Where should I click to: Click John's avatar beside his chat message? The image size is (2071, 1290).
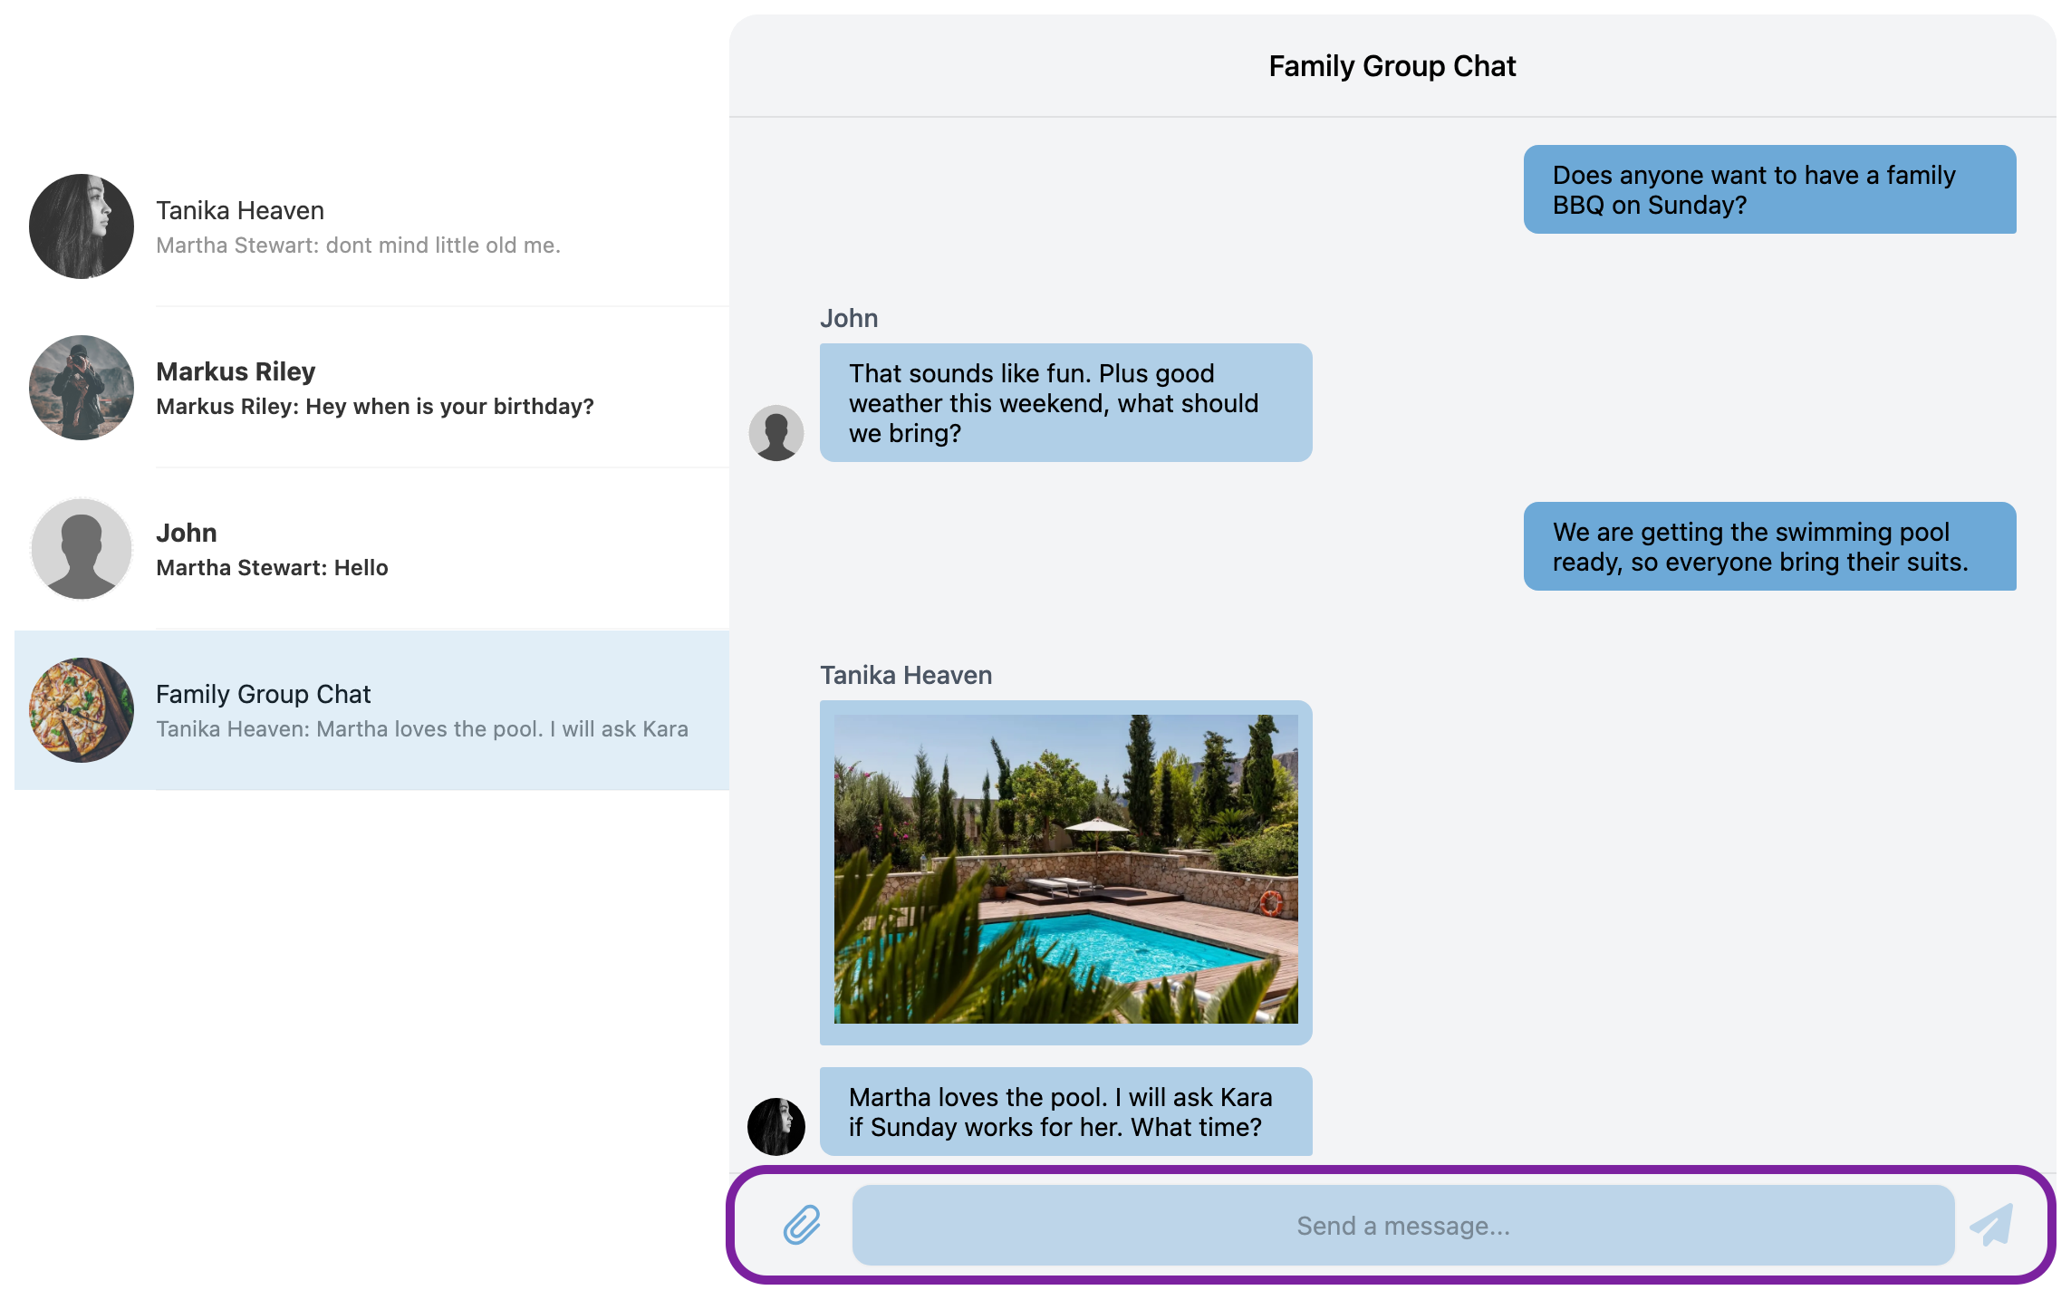(x=776, y=433)
